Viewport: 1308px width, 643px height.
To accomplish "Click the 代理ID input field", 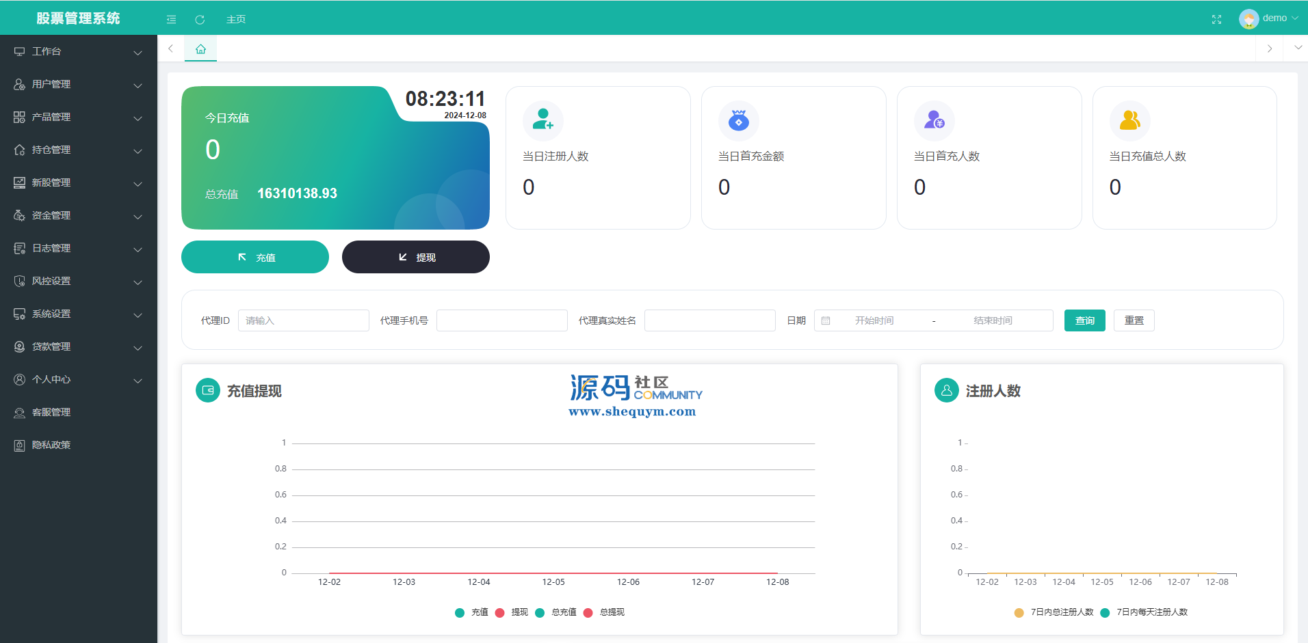I will (x=303, y=320).
